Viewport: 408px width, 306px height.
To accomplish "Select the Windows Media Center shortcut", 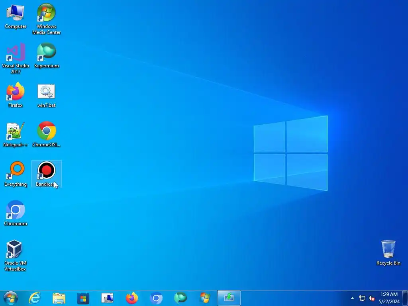I will coord(46,19).
